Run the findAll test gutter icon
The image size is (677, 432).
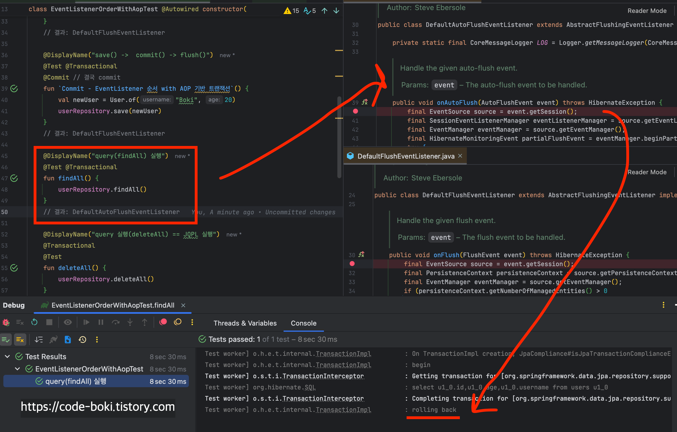[x=14, y=178]
